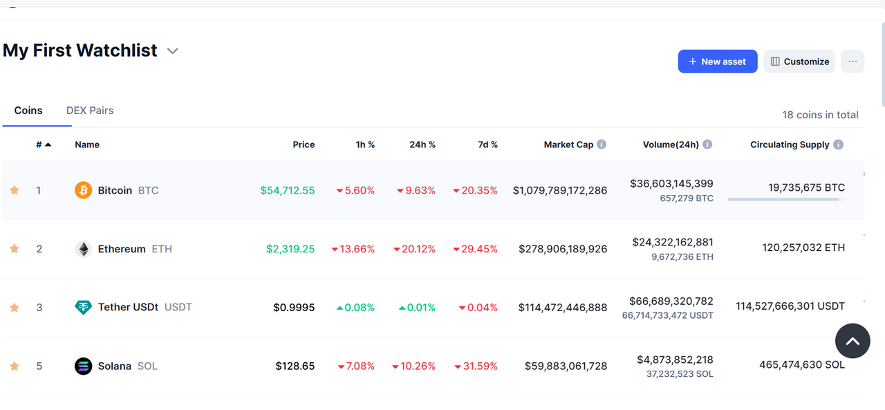885x410 pixels.
Task: Open Market Cap info tooltip icon
Action: pyautogui.click(x=602, y=145)
